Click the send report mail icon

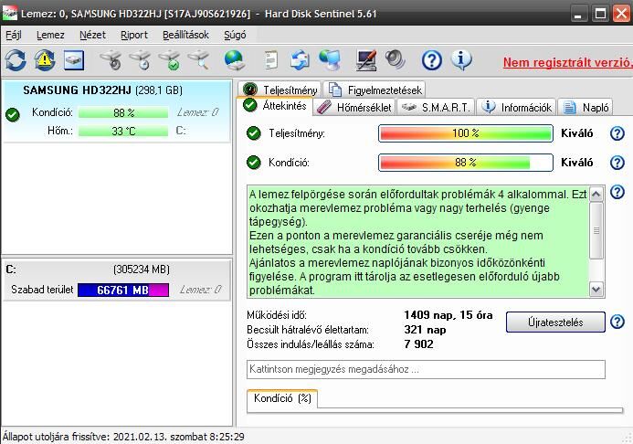pos(300,60)
